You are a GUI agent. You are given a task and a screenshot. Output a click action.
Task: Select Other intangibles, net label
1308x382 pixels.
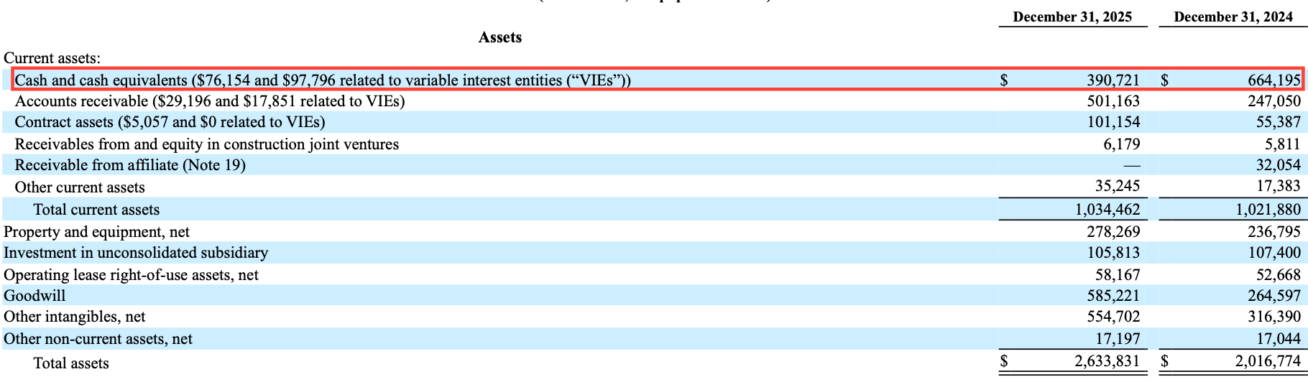click(75, 317)
